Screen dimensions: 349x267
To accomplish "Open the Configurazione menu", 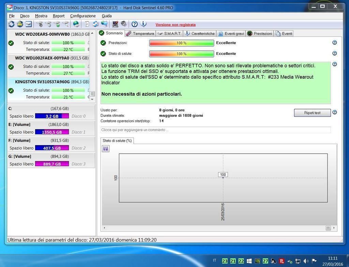I will (83, 16).
